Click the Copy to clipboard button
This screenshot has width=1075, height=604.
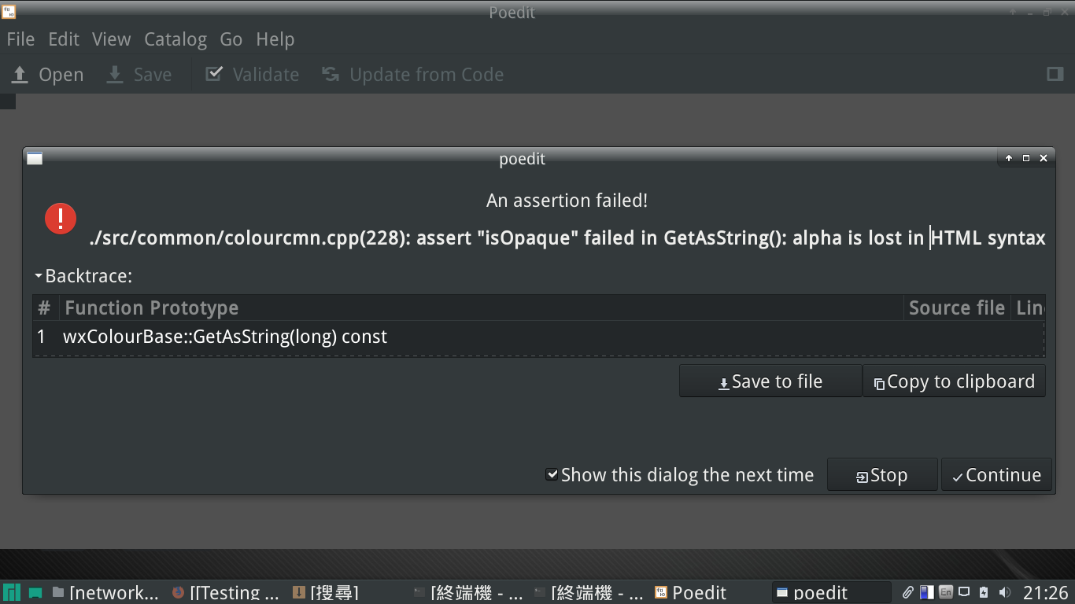click(x=954, y=381)
